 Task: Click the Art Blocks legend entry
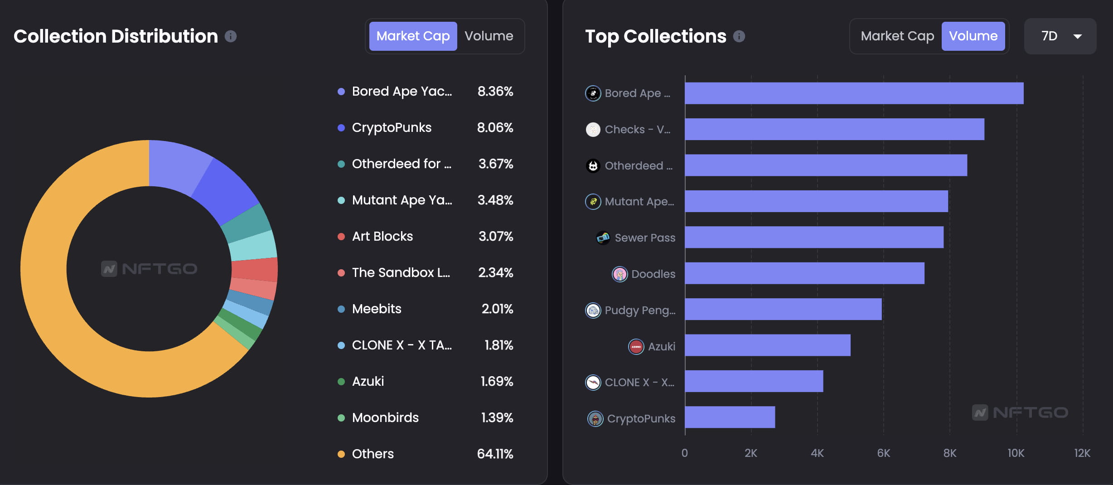point(382,236)
